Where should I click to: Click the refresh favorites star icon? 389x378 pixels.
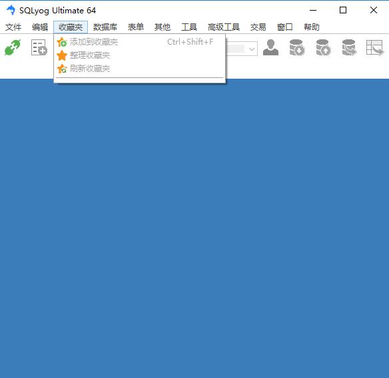click(x=62, y=69)
